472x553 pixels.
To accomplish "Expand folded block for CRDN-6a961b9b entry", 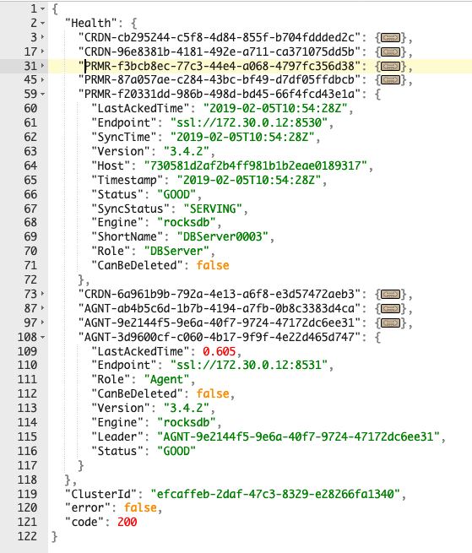I will click(x=390, y=294).
